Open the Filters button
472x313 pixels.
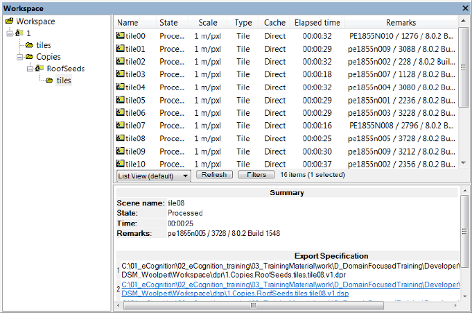click(256, 175)
